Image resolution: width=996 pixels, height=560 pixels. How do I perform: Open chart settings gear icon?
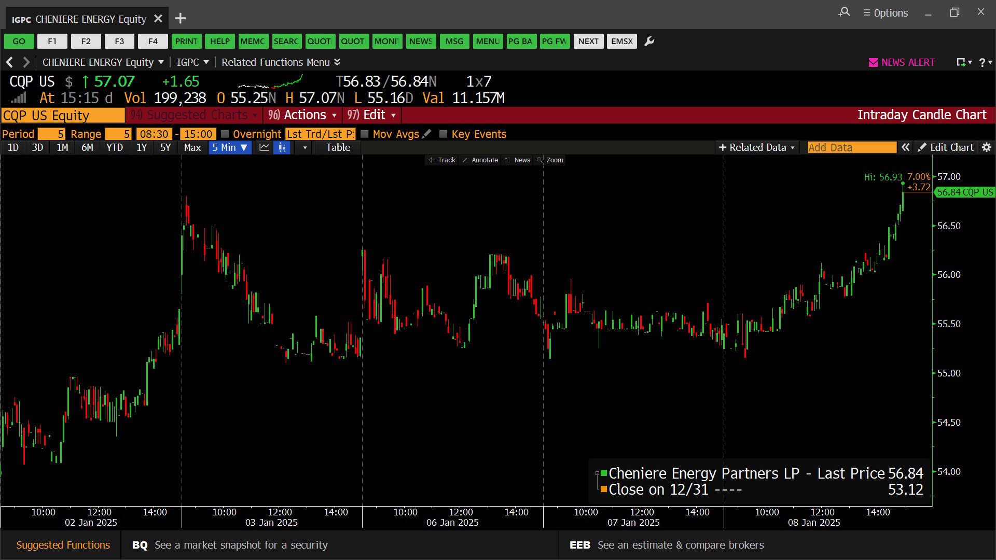pos(987,148)
